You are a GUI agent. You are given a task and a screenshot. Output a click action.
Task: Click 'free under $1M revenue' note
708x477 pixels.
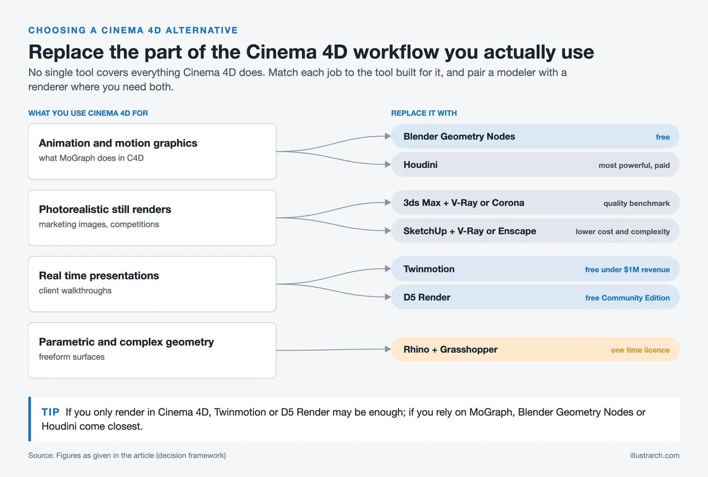[x=627, y=269]
